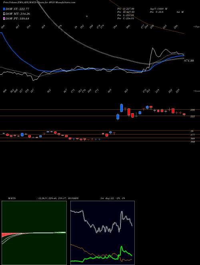Screen dimensions: 200x265
Task: Click the ADX 14 day values text
Action: 112,198
